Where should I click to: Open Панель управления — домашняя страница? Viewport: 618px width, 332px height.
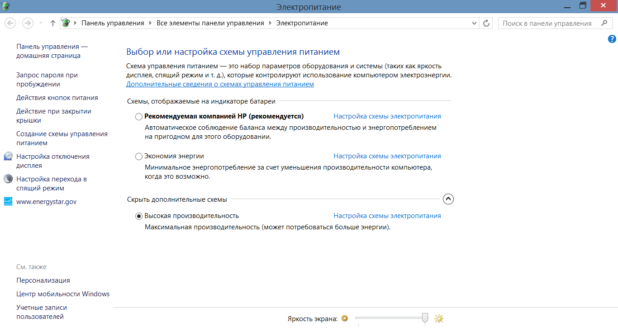(52, 51)
